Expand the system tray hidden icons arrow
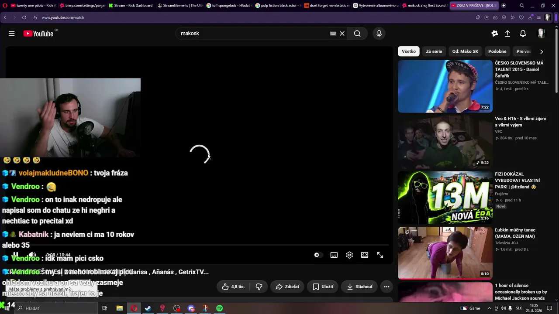 click(489, 308)
